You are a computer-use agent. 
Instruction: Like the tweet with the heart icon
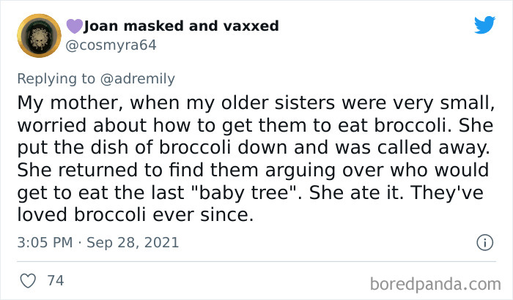pos(29,281)
